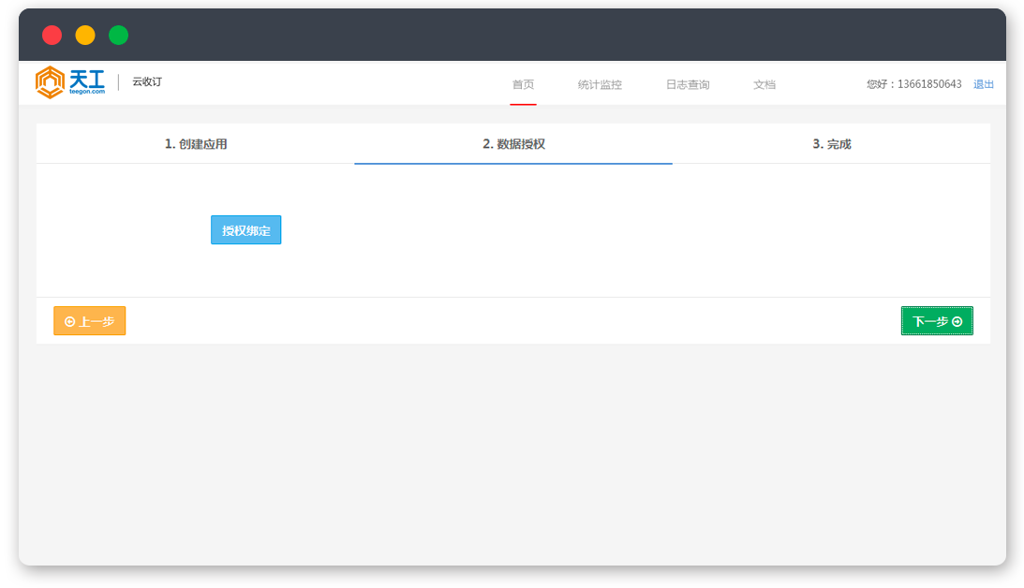Select the step tab 2. 数据授权
The width and height of the screenshot is (1024, 588).
(513, 144)
